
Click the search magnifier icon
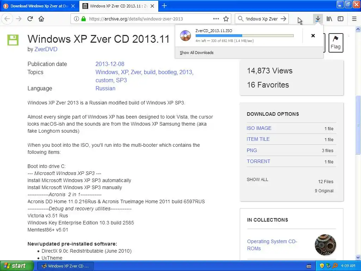click(240, 19)
